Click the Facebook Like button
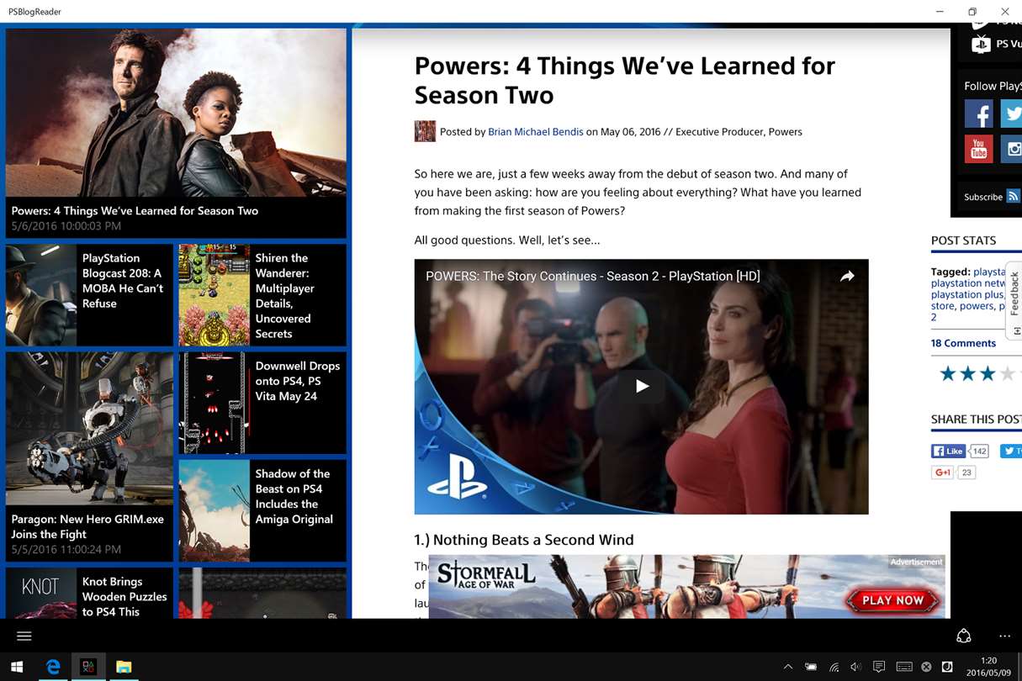This screenshot has width=1022, height=681. tap(948, 451)
